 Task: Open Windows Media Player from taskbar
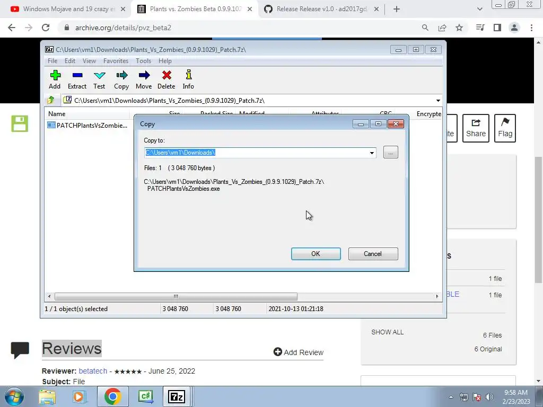point(80,396)
